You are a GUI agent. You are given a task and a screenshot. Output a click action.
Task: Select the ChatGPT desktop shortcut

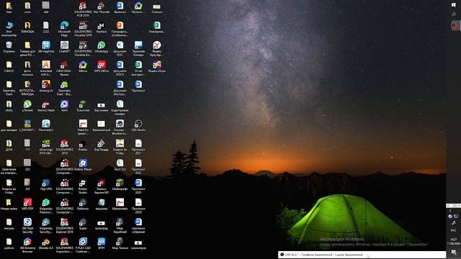click(x=64, y=47)
